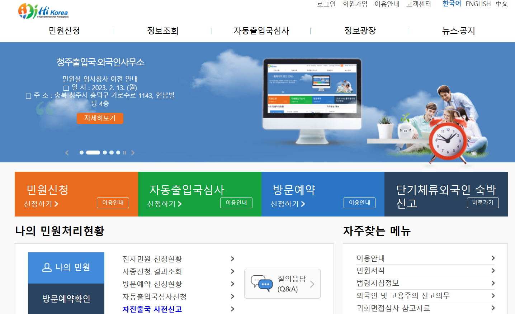515x314 pixels.
Task: Click the arrow beside 민원서식
Action: pyautogui.click(x=493, y=271)
